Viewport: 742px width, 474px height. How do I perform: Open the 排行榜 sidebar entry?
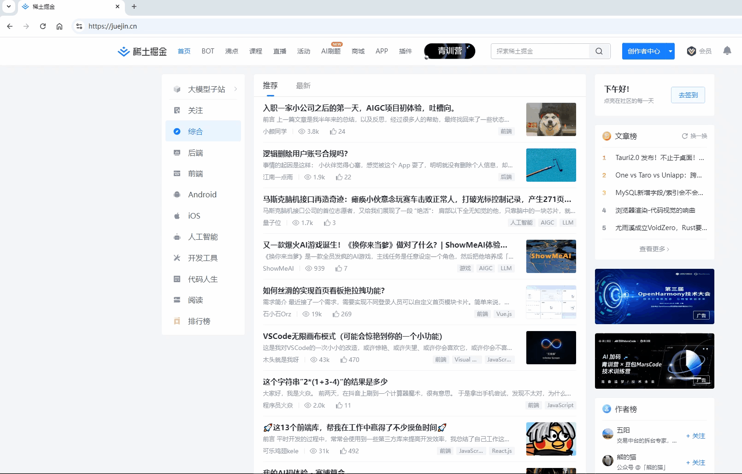[199, 321]
